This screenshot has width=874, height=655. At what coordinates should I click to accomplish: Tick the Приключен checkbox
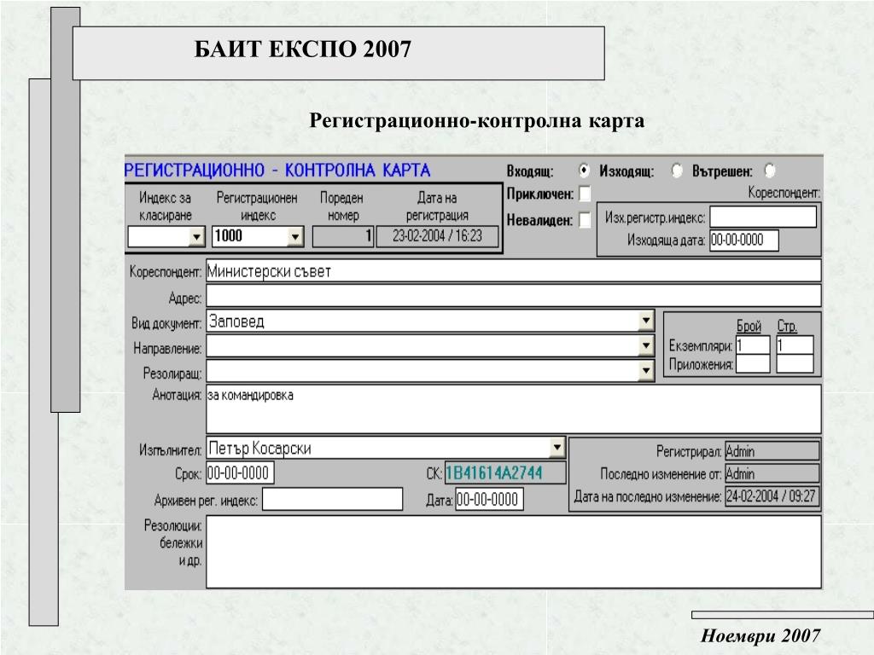pyautogui.click(x=585, y=194)
